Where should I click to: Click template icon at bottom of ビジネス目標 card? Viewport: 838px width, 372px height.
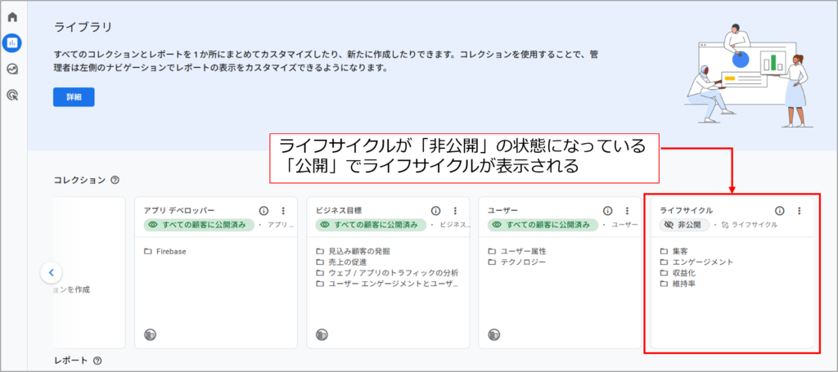coord(322,334)
